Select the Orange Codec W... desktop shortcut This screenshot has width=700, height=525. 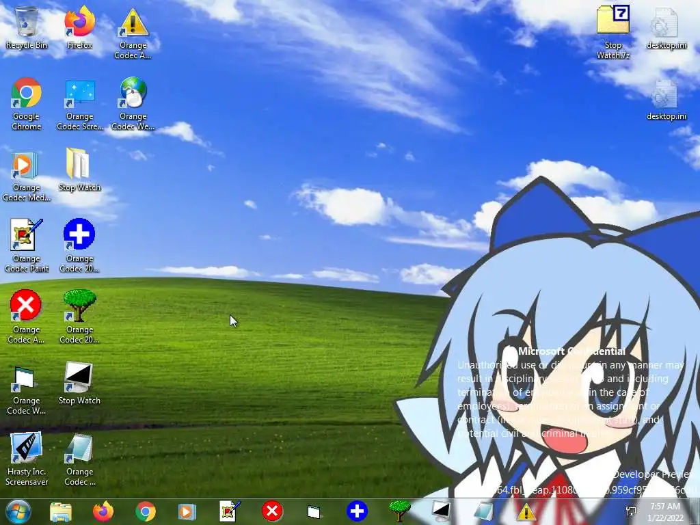27,389
